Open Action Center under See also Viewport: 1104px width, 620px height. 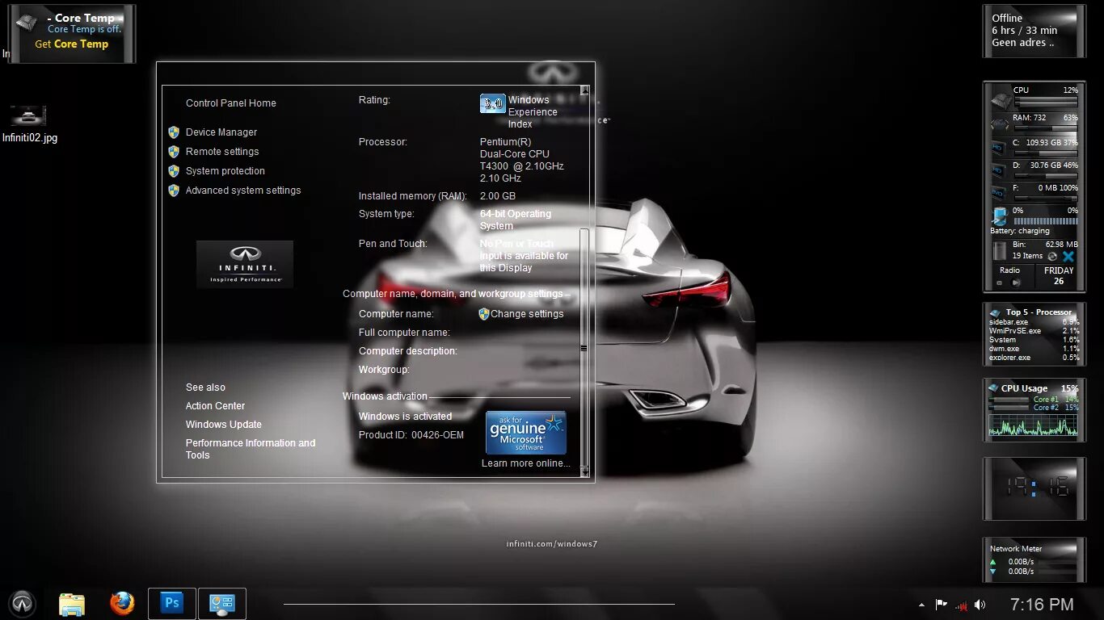215,406
